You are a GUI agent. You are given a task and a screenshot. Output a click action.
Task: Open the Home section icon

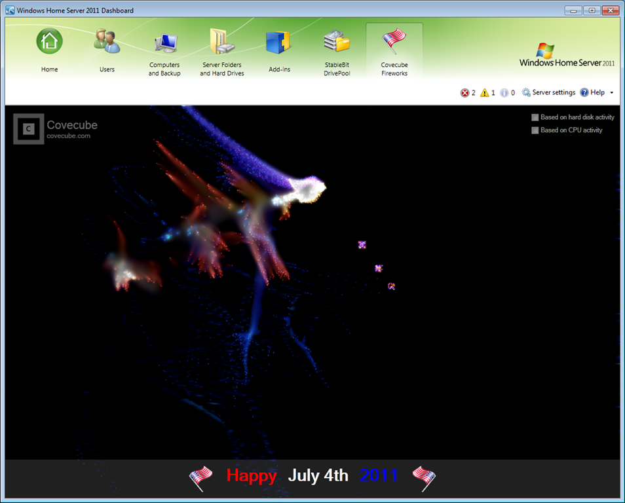pos(49,42)
